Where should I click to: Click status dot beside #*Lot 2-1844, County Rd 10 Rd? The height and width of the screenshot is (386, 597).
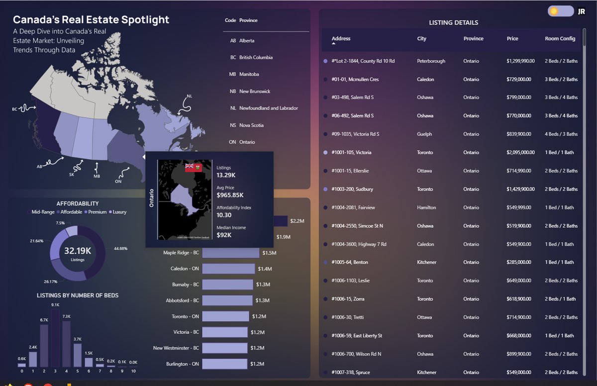pyautogui.click(x=325, y=61)
